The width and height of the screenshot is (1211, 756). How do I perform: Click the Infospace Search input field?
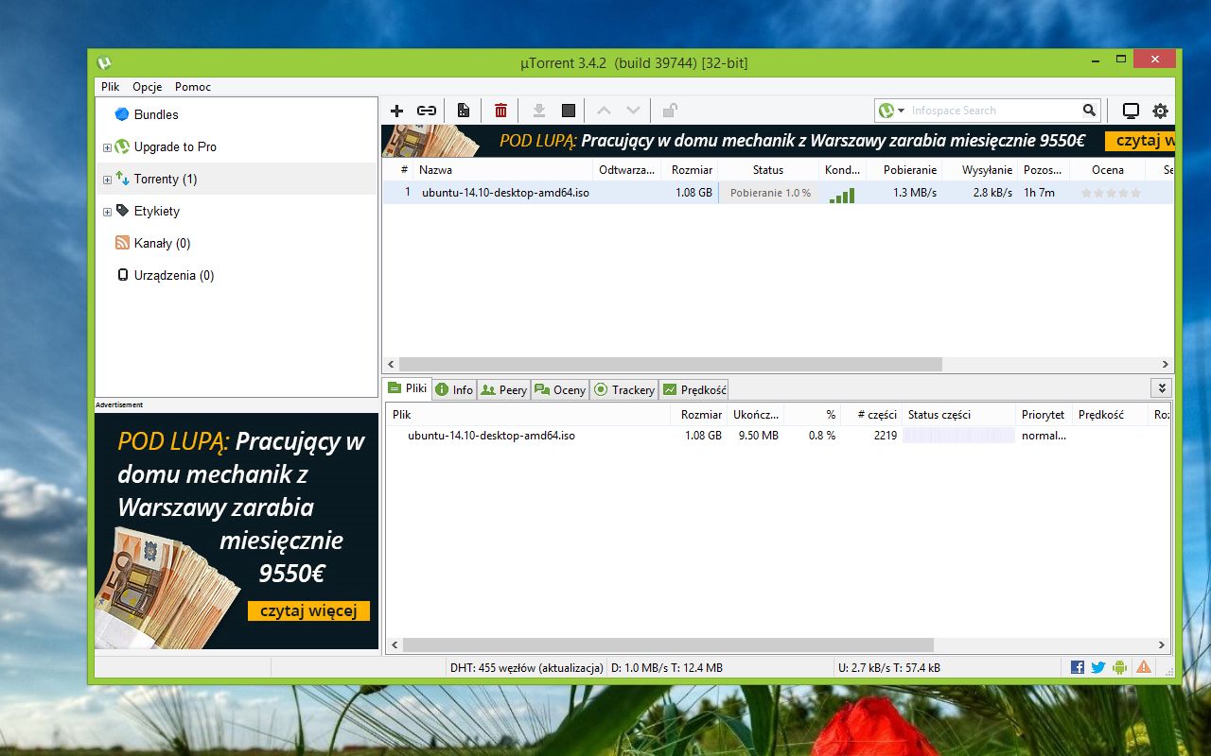click(x=993, y=111)
